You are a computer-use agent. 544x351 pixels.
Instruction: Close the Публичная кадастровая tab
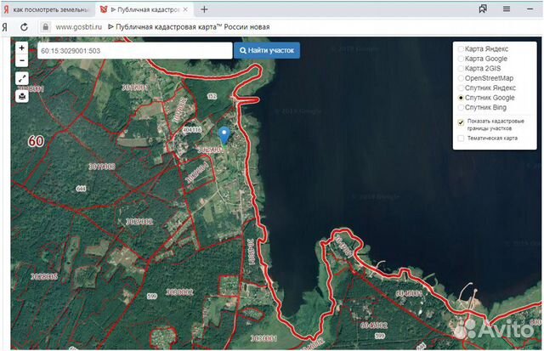(185, 9)
